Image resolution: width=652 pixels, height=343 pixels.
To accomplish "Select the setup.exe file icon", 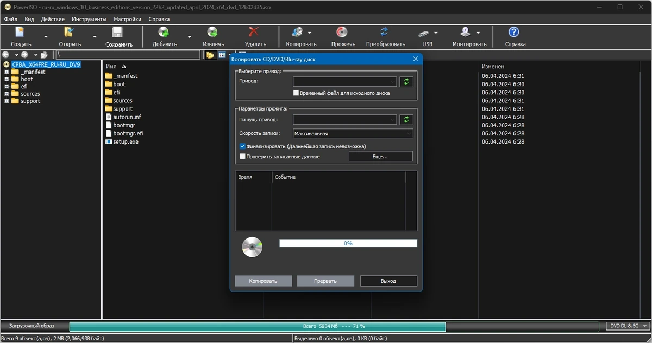I will [x=109, y=141].
